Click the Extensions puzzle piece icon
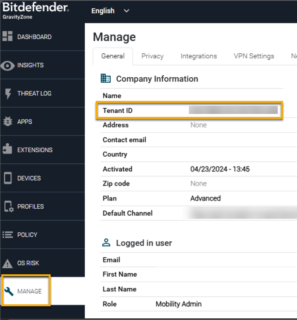The image size is (297, 320). click(x=8, y=149)
